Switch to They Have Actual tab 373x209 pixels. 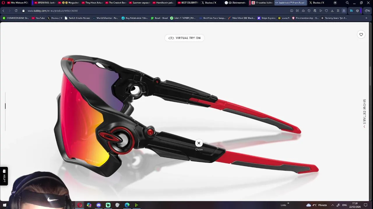coord(92,3)
